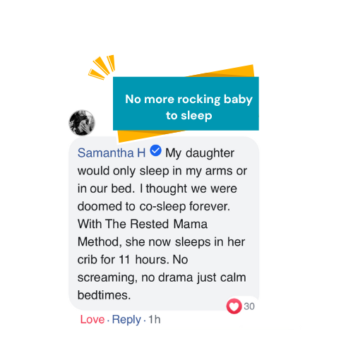The image size is (353, 353).
Task: Open Samantha H's profile picture
Action: (x=82, y=123)
